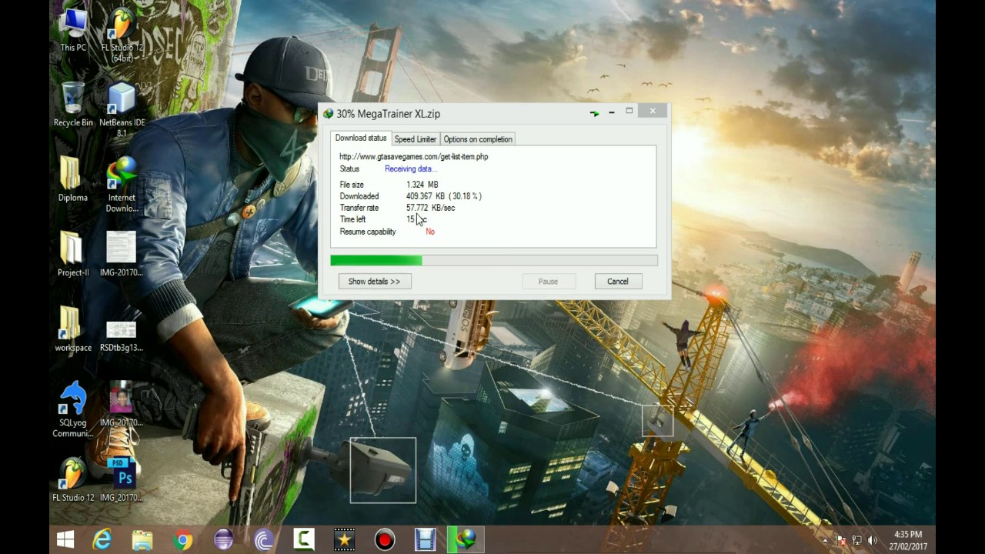Image resolution: width=985 pixels, height=554 pixels.
Task: Open Camtasia from the taskbar
Action: point(304,540)
